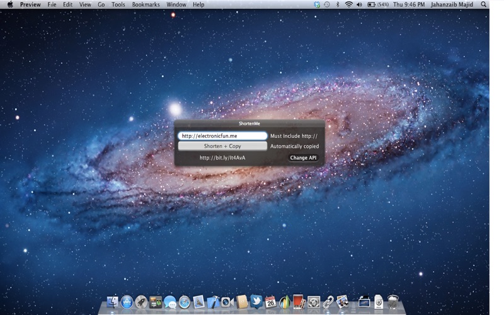
Task: Click the Thu 9:46 PM clock
Action: pyautogui.click(x=409, y=4)
